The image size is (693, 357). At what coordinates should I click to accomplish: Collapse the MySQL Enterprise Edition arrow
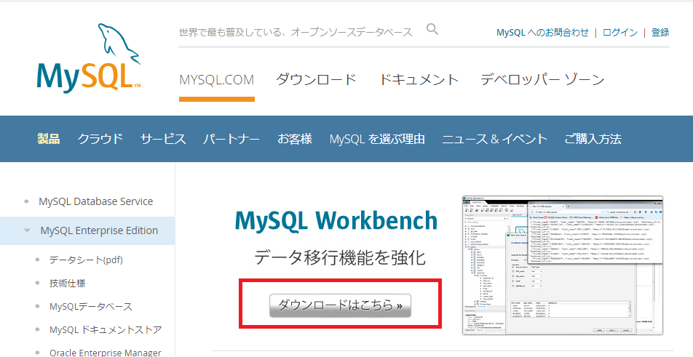pyautogui.click(x=27, y=230)
